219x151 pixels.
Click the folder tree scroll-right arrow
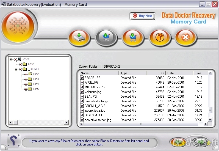[66, 123]
